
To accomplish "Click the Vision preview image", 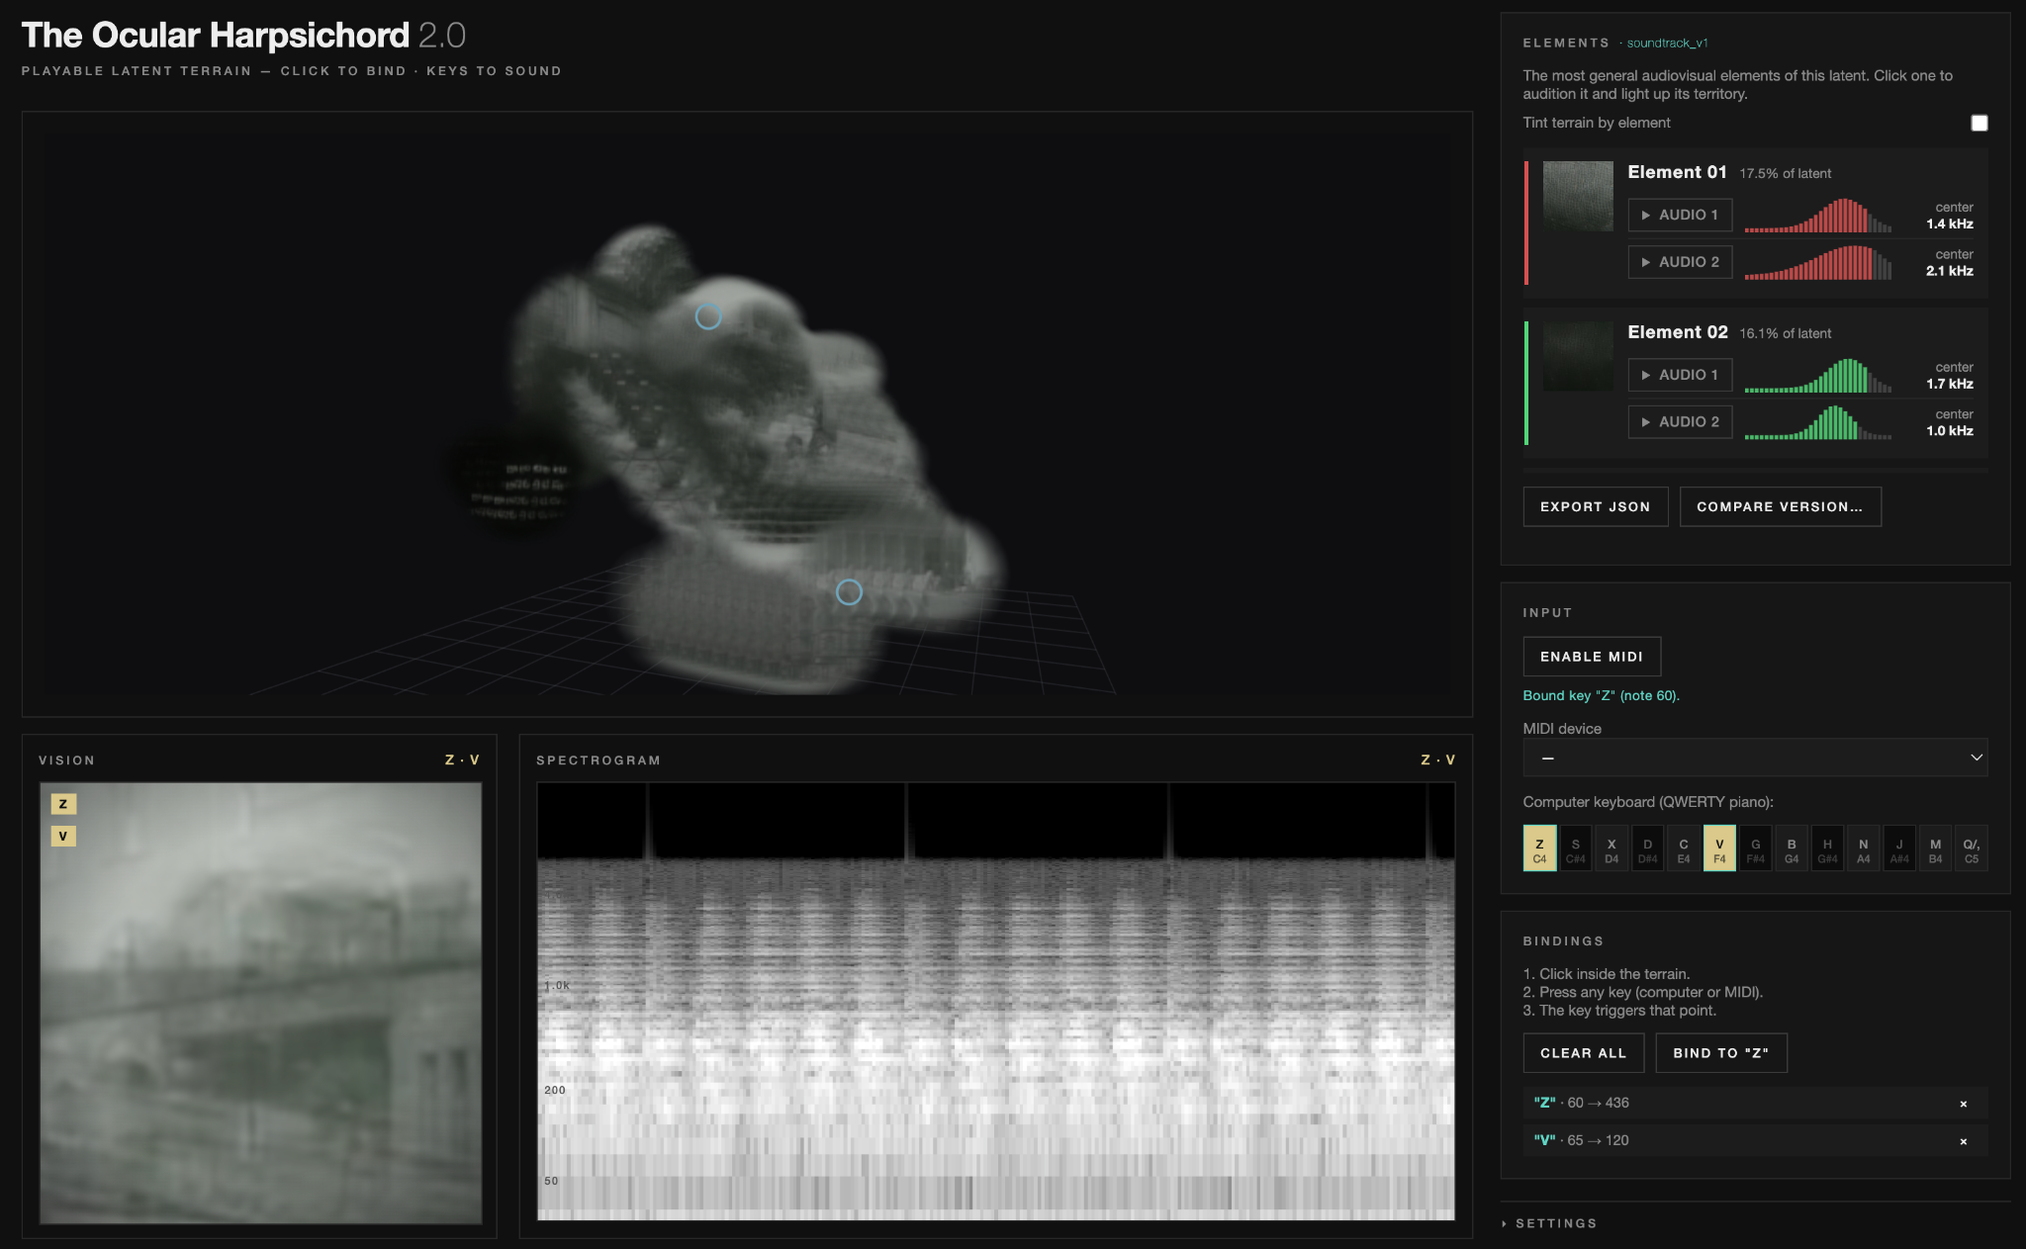I will pos(260,1003).
